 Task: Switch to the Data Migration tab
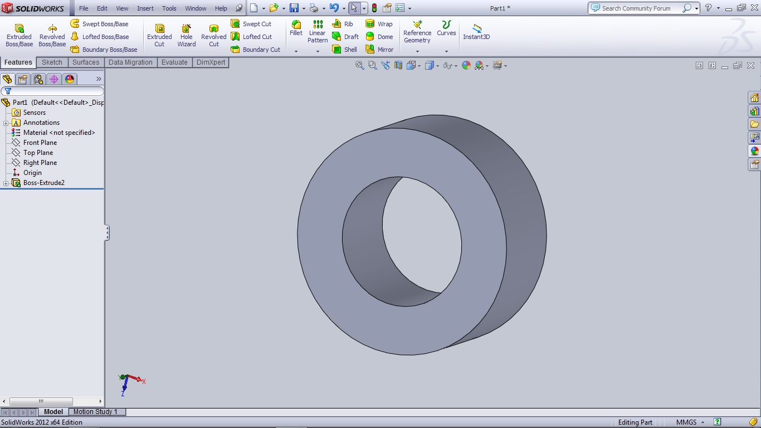coord(130,62)
